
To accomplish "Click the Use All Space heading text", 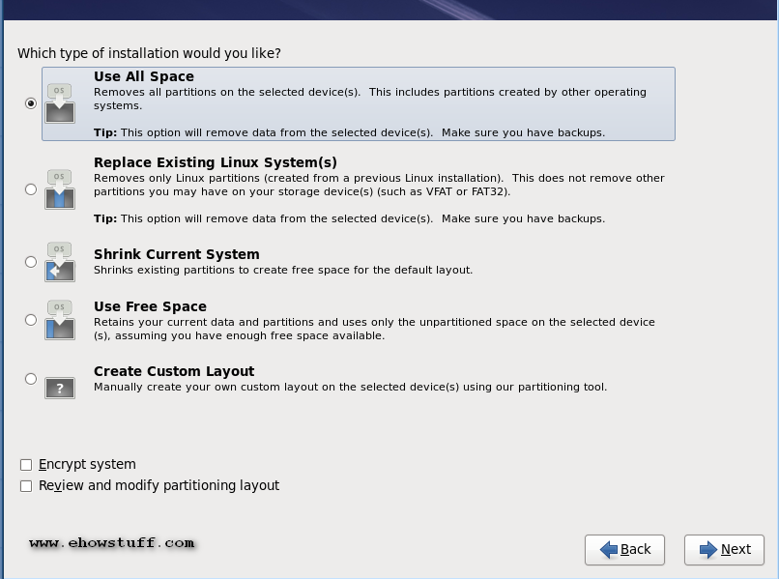I will click(144, 76).
